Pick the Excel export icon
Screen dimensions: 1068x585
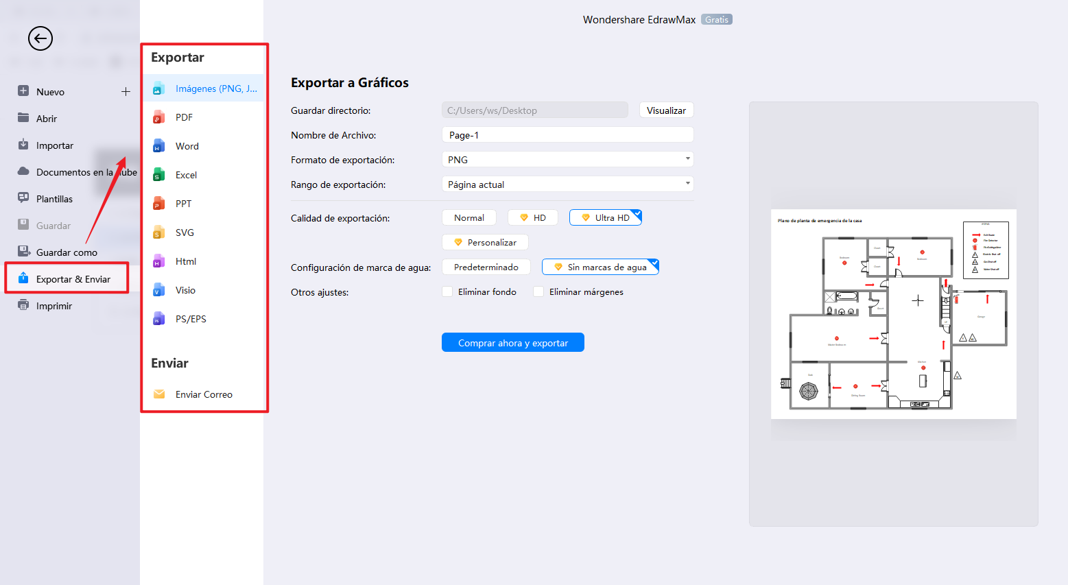coord(158,175)
